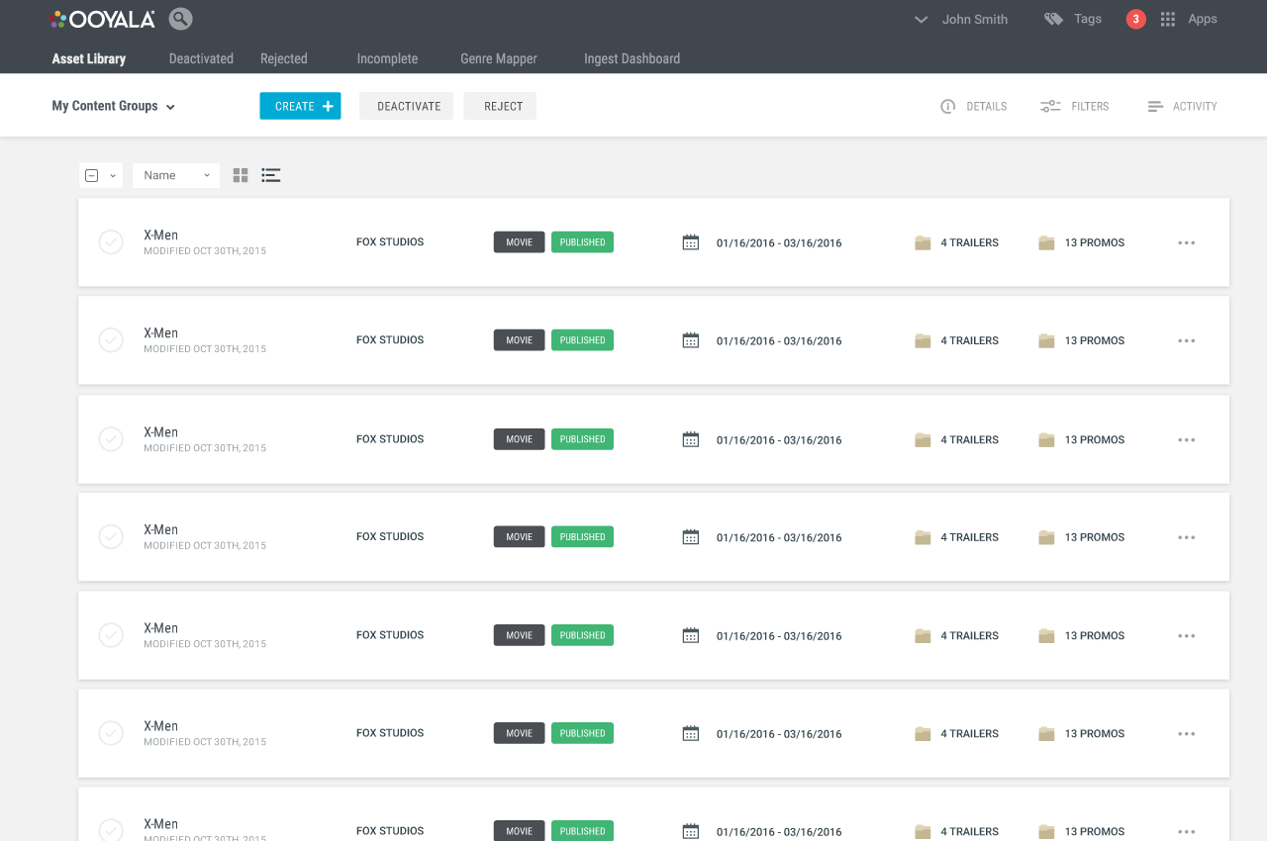Screen dimensions: 1267x841
Task: Open promos folder icon in second X-Men row
Action: 1046,340
